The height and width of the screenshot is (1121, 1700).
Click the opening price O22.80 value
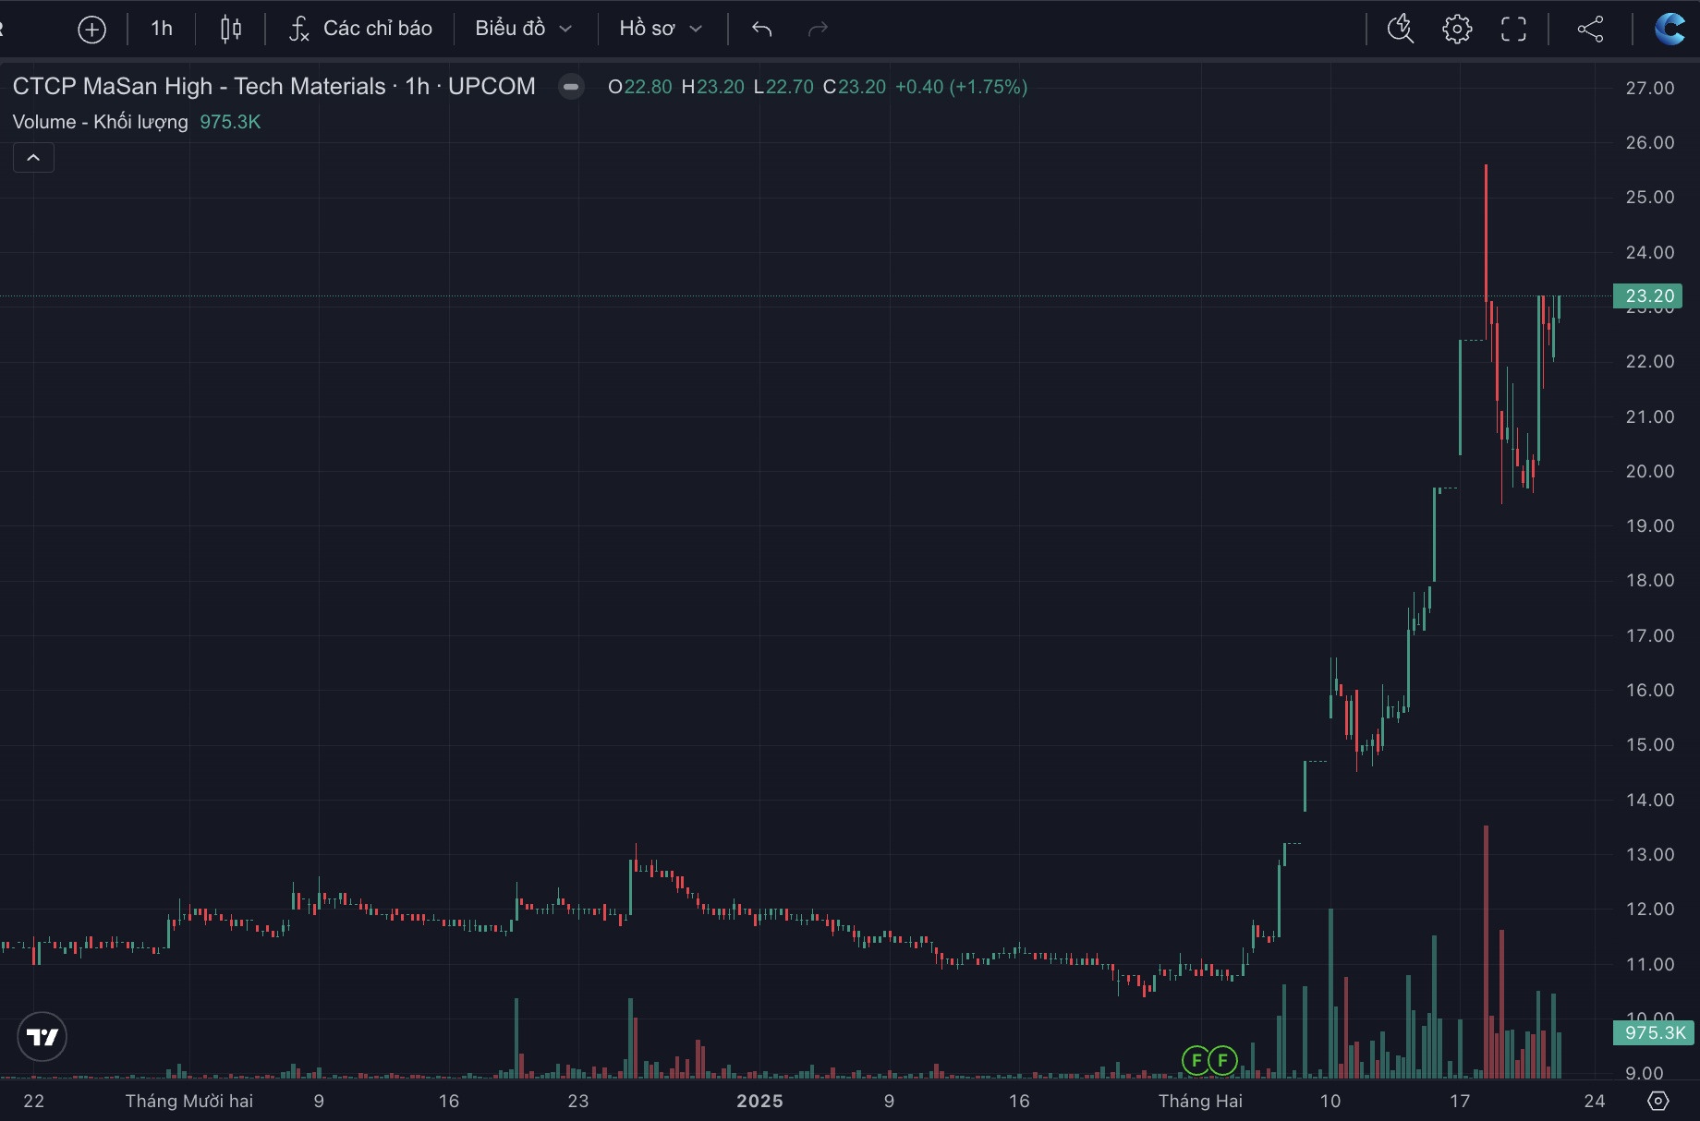pyautogui.click(x=640, y=87)
